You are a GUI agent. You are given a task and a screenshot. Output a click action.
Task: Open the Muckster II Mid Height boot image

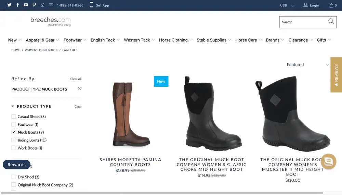coord(293,113)
